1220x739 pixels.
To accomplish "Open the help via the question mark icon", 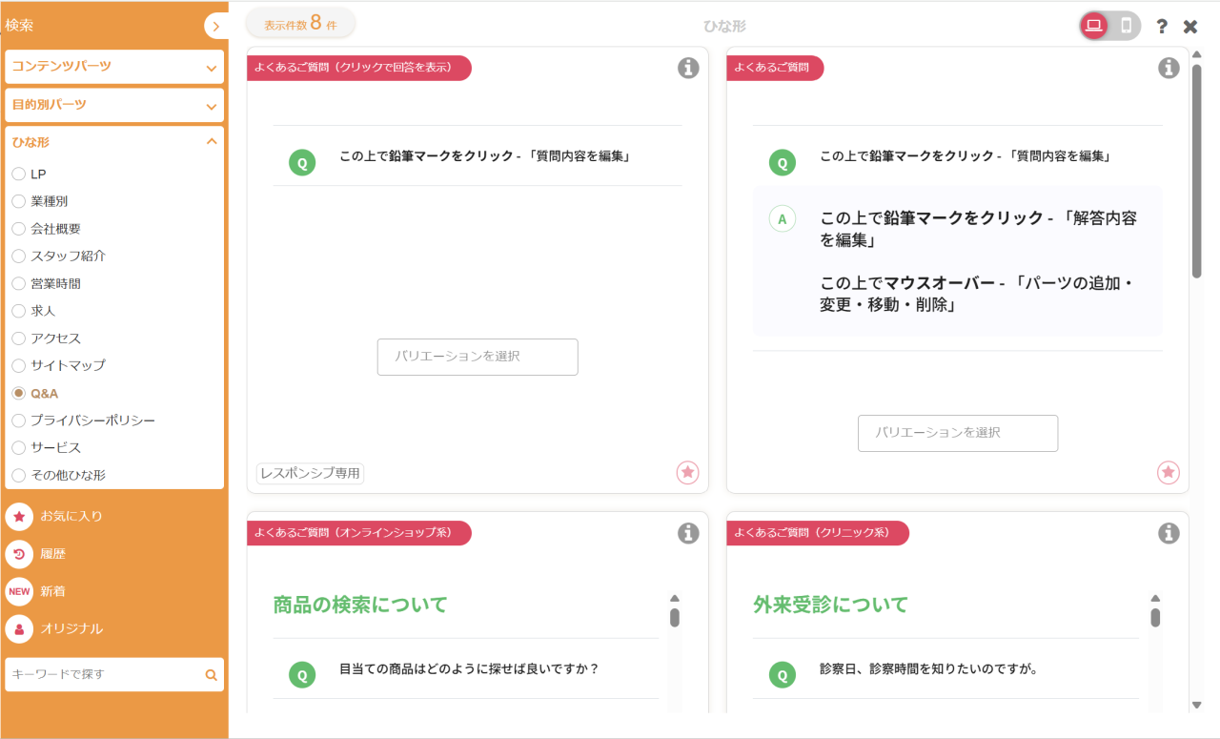I will click(x=1161, y=27).
